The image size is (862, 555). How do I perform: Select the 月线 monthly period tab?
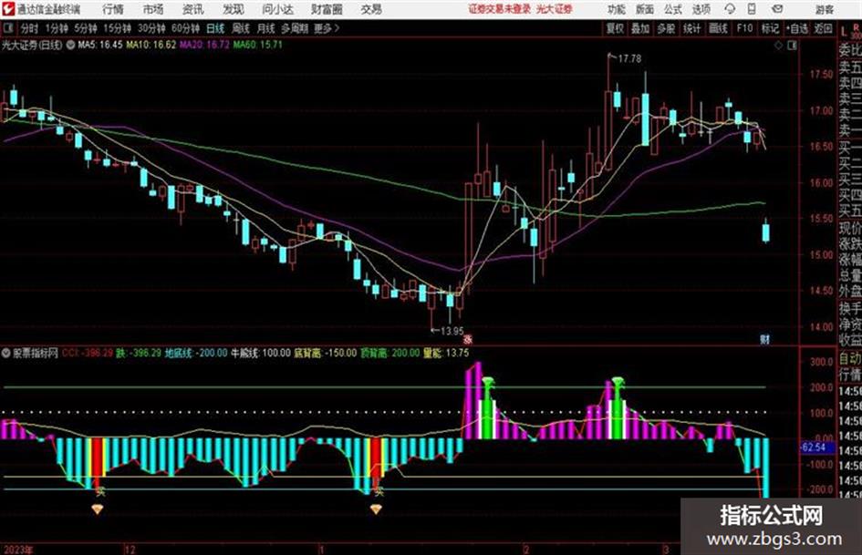[x=265, y=28]
